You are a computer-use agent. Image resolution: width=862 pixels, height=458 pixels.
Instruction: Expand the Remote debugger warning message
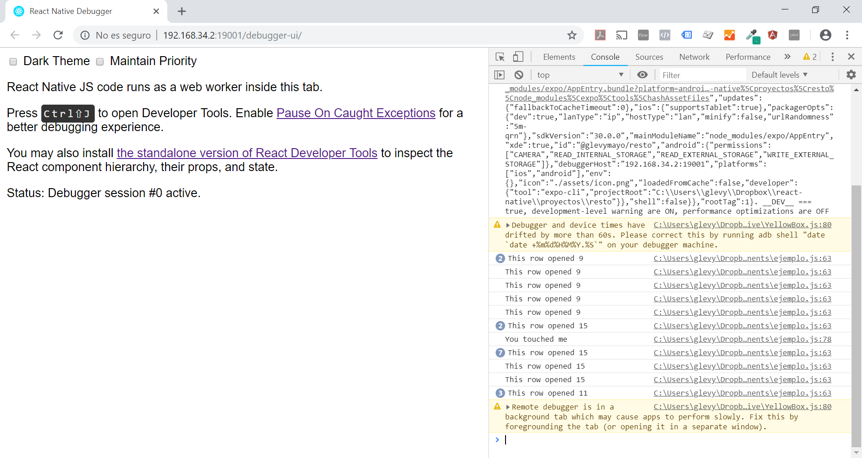point(508,407)
